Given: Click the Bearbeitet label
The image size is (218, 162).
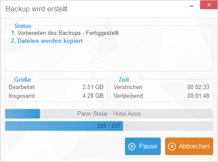Looking at the screenshot, I should tap(22, 87).
